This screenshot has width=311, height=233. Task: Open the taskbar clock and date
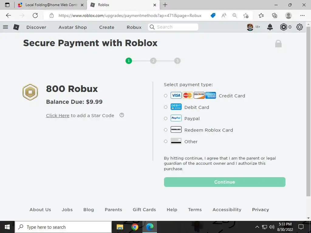pos(285,227)
